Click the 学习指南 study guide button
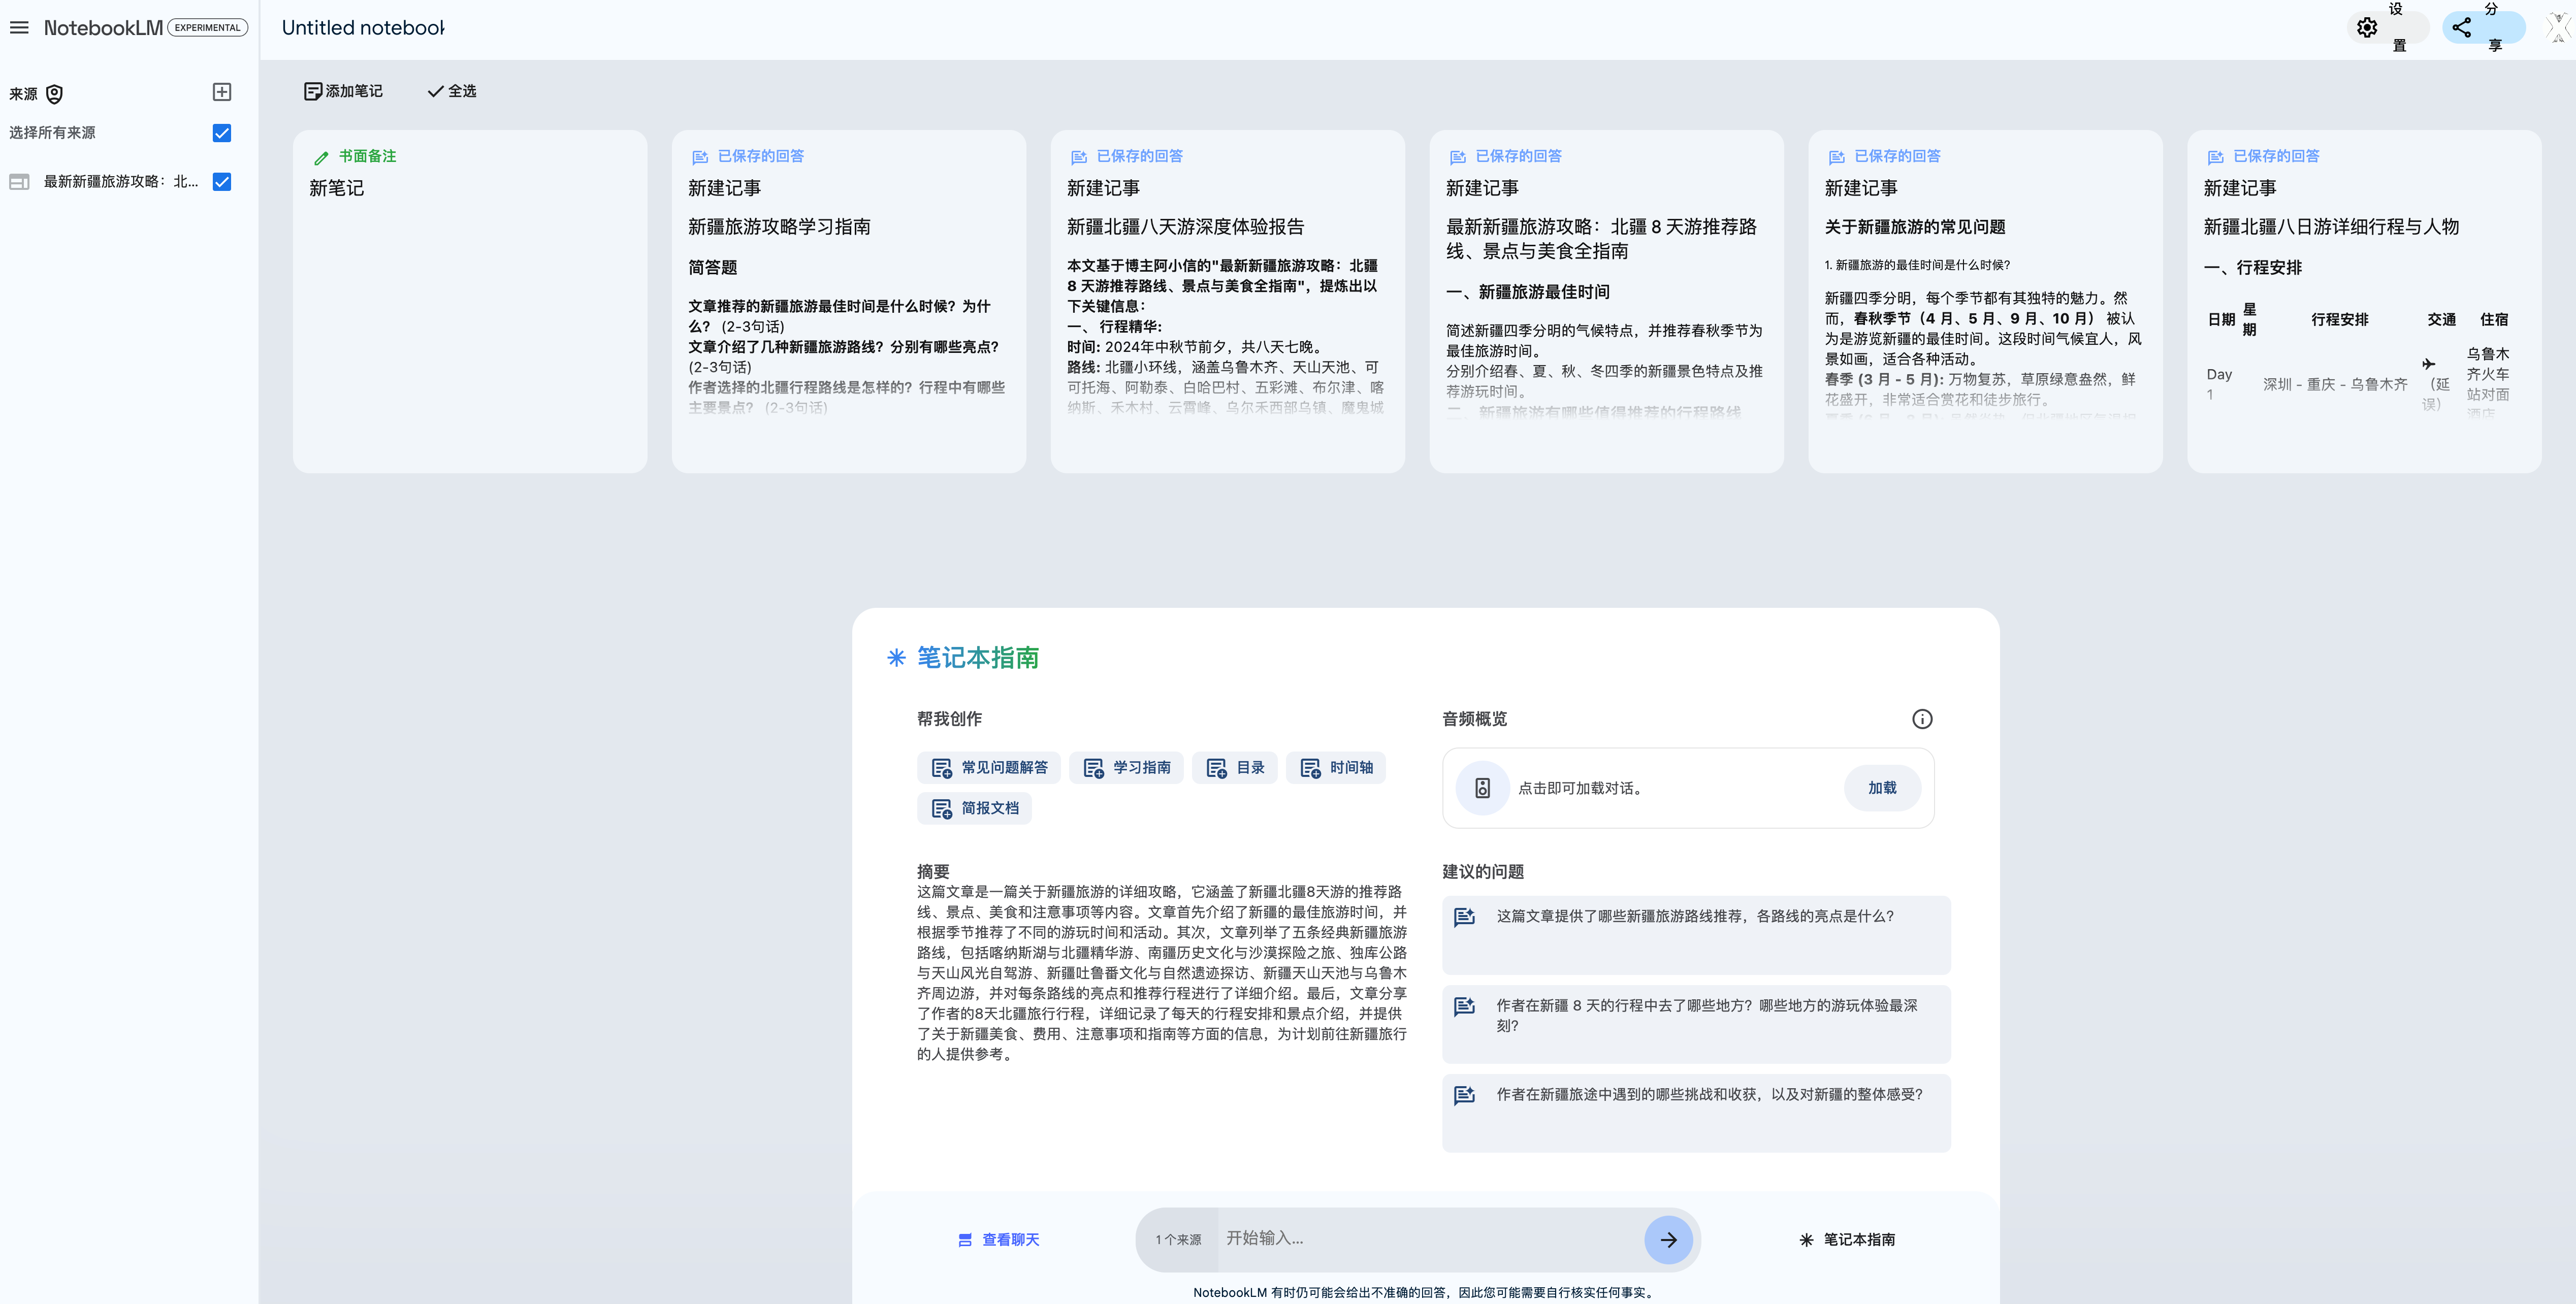This screenshot has width=2576, height=1304. [x=1127, y=768]
